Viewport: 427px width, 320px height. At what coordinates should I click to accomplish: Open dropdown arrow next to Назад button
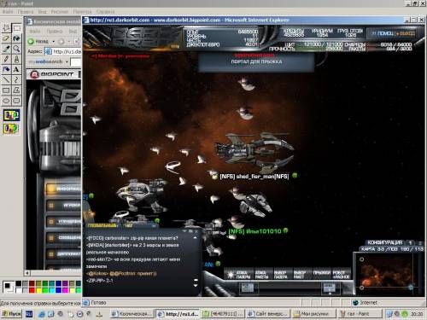(53, 42)
